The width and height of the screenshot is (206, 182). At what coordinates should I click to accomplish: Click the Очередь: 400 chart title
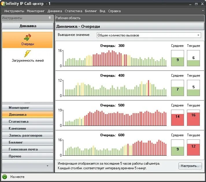coord(112,76)
